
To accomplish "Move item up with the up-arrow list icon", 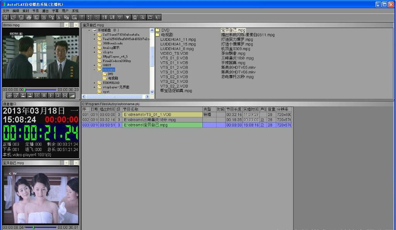I will (105, 17).
